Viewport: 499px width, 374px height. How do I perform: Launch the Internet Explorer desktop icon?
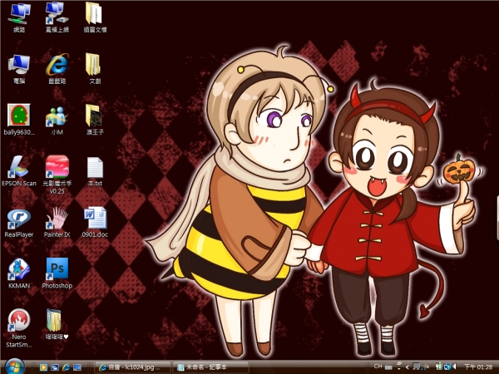coord(57,69)
